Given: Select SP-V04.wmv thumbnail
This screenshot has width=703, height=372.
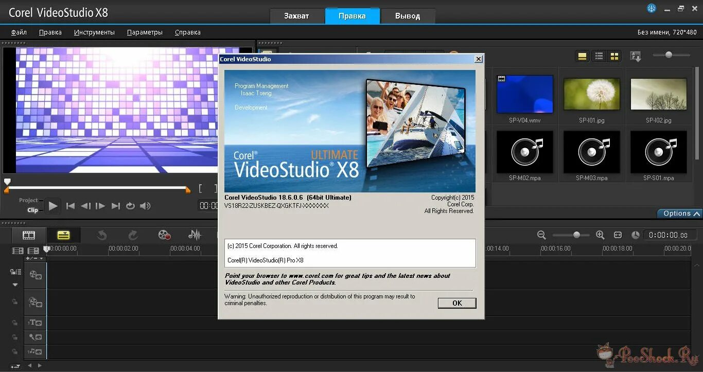Looking at the screenshot, I should (x=525, y=94).
